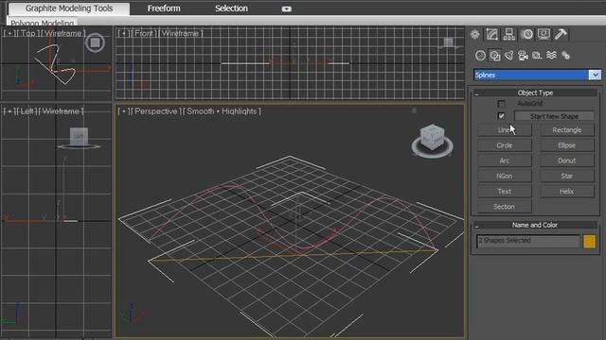Screen dimensions: 606x340
Task: Open the Front view label menu
Action: point(144,34)
